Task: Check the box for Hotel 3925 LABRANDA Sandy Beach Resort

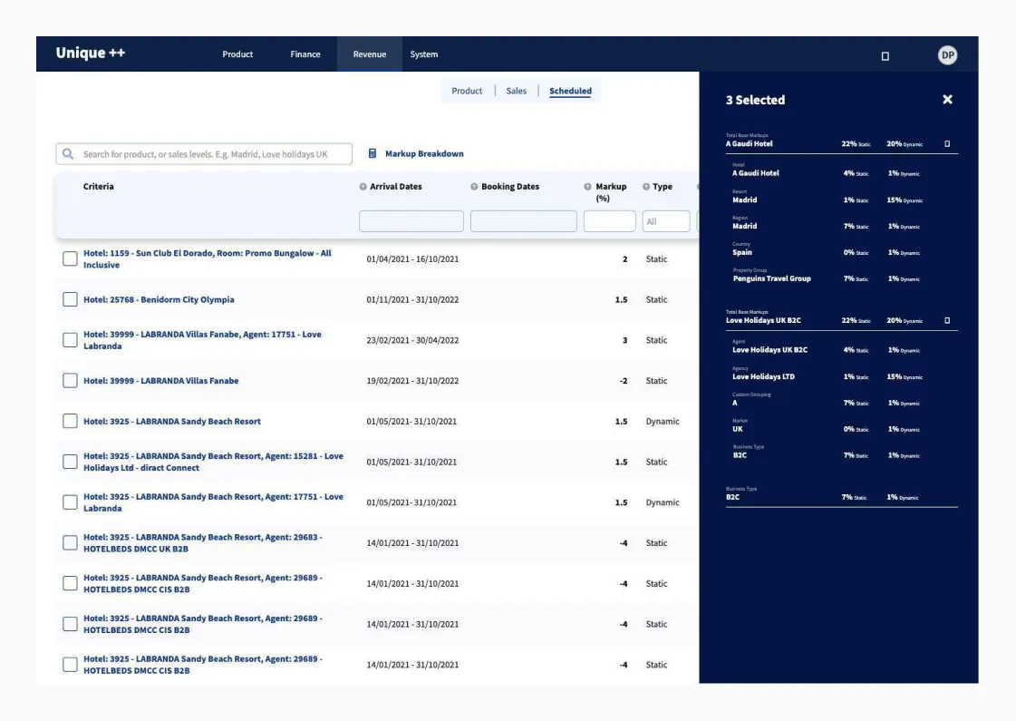Action: pyautogui.click(x=70, y=421)
